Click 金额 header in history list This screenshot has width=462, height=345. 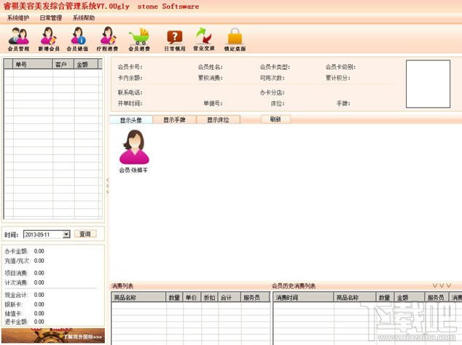[x=410, y=298]
